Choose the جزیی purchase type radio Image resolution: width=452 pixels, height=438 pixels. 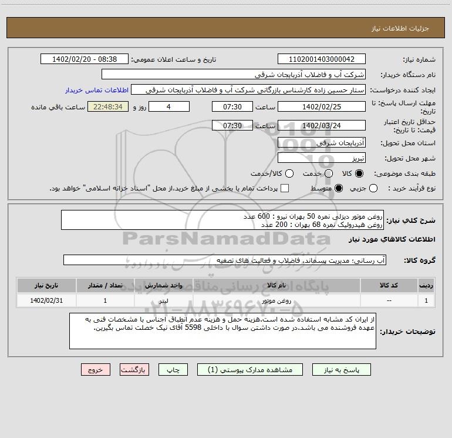(373, 189)
